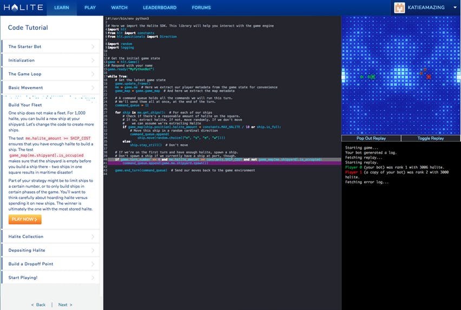Image resolution: width=461 pixels, height=310 pixels.
Task: Open the LEARN menu tab
Action: point(62,8)
